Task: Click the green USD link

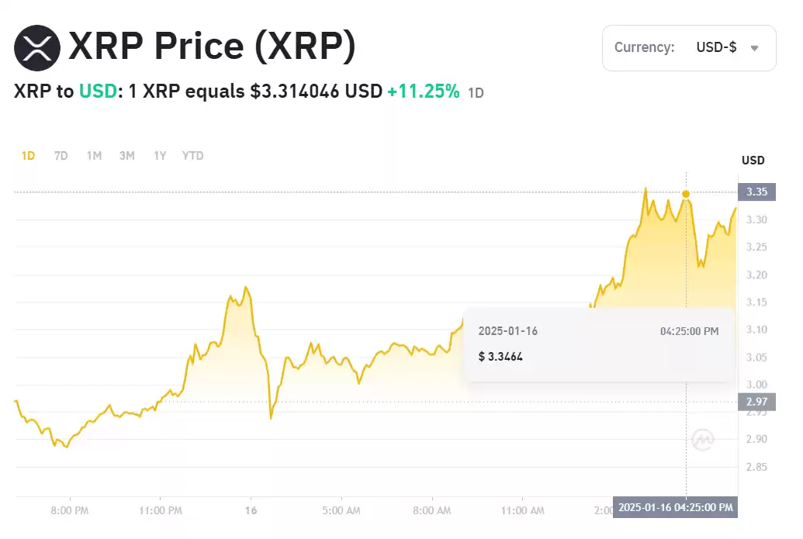Action: coord(98,91)
